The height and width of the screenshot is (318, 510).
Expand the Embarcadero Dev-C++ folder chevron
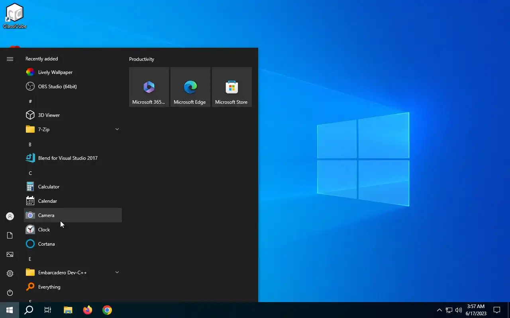pyautogui.click(x=117, y=273)
